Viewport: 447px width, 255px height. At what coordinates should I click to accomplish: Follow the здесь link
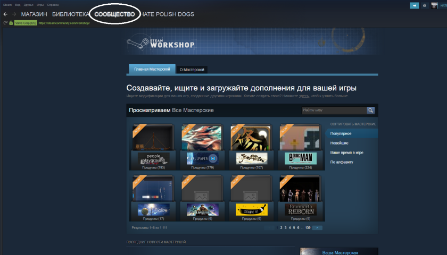[304, 96]
